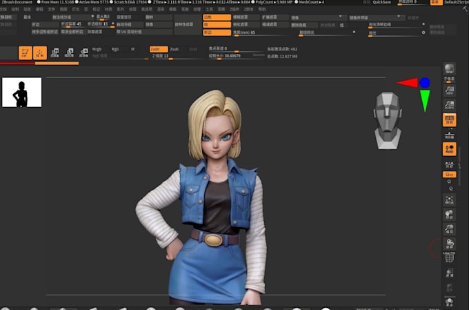Toggle the Mrgb mode switch

[x=97, y=49]
